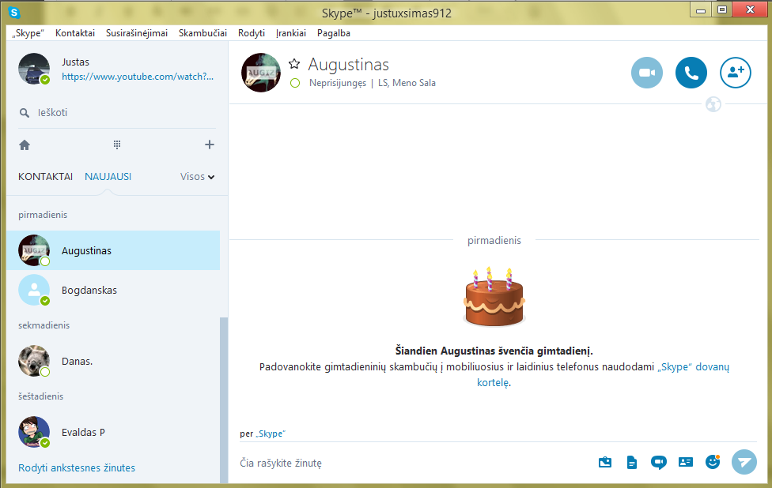This screenshot has height=488, width=772.
Task: Maximize the Skype window
Action: pyautogui.click(x=722, y=9)
